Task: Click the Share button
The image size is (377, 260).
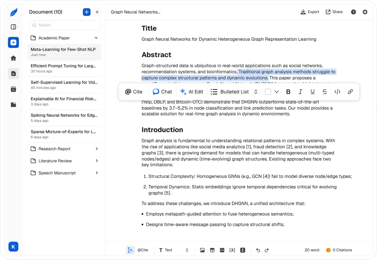Action: click(334, 12)
